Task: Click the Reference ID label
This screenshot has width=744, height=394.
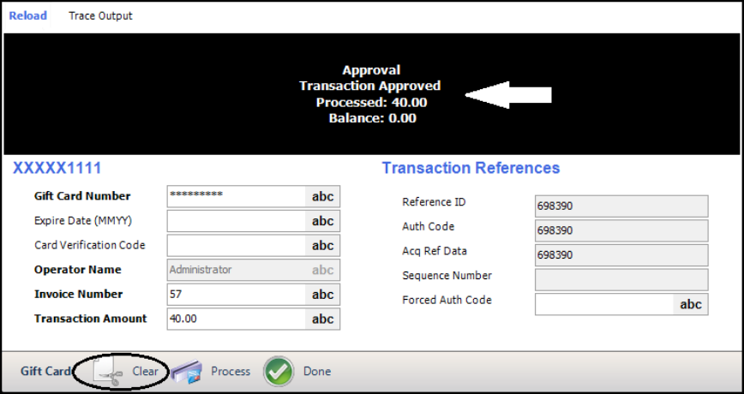Action: pos(434,202)
